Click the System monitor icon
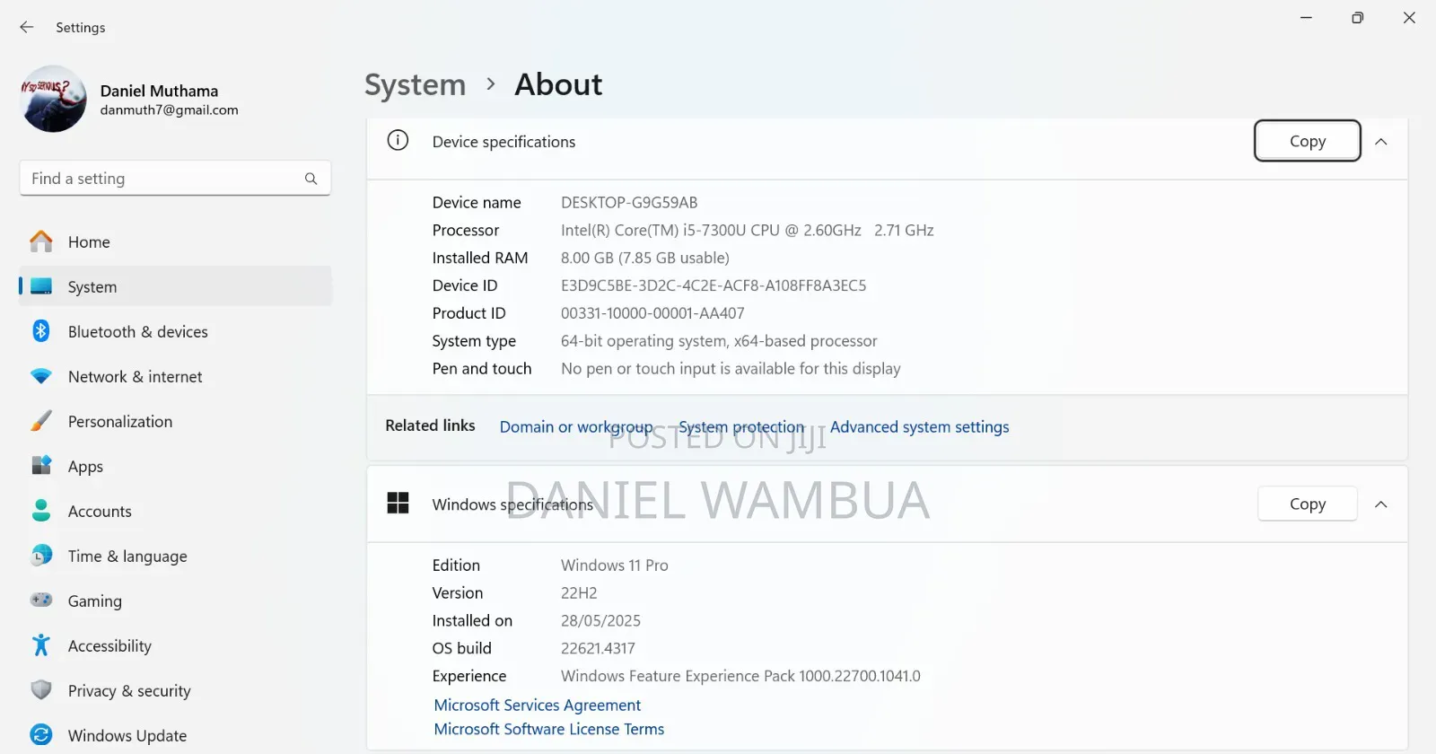Image resolution: width=1436 pixels, height=754 pixels. tap(41, 286)
